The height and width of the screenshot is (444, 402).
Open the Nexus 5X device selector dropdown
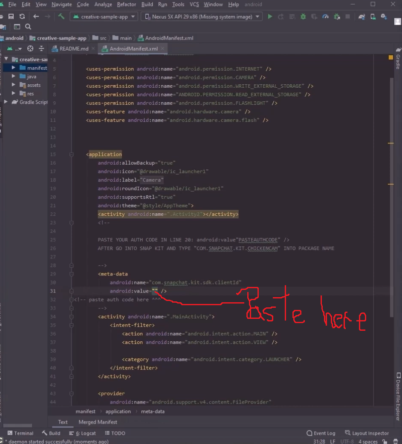[202, 17]
